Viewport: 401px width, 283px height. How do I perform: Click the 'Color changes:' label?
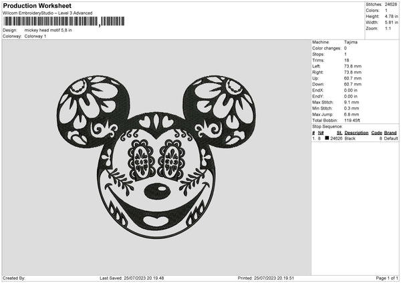pyautogui.click(x=327, y=48)
